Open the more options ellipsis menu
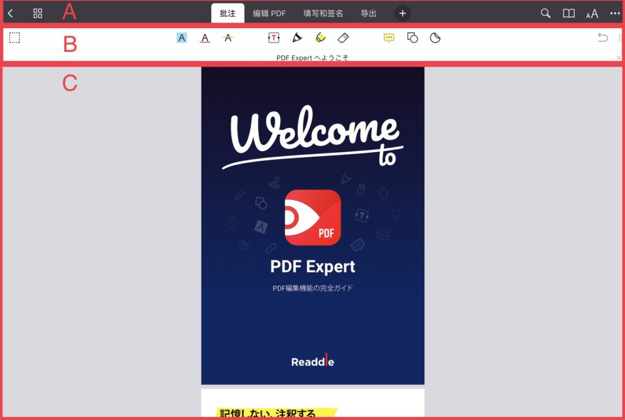Viewport: 625px width, 420px height. [615, 13]
